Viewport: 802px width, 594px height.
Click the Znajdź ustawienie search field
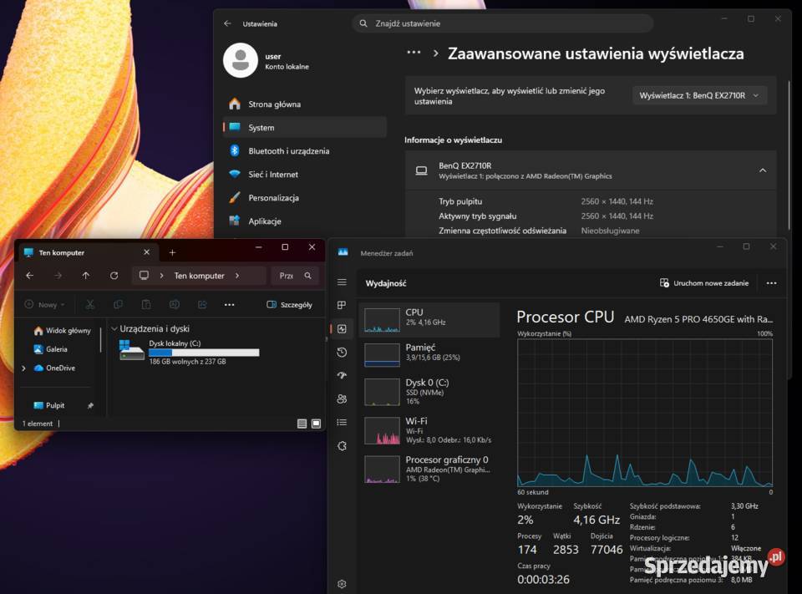pyautogui.click(x=501, y=23)
